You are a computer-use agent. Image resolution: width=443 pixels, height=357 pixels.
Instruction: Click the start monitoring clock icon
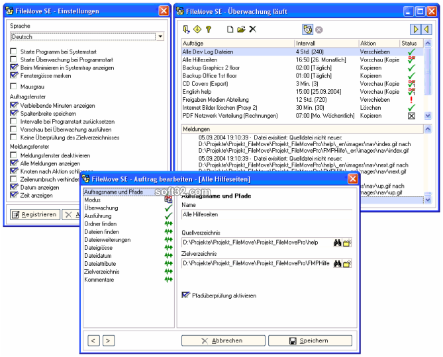[308, 29]
